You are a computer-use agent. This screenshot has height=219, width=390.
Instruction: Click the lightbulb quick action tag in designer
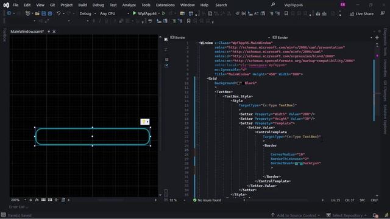point(145,122)
